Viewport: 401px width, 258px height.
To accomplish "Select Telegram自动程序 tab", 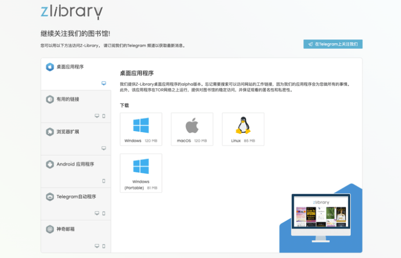I will pos(76,204).
